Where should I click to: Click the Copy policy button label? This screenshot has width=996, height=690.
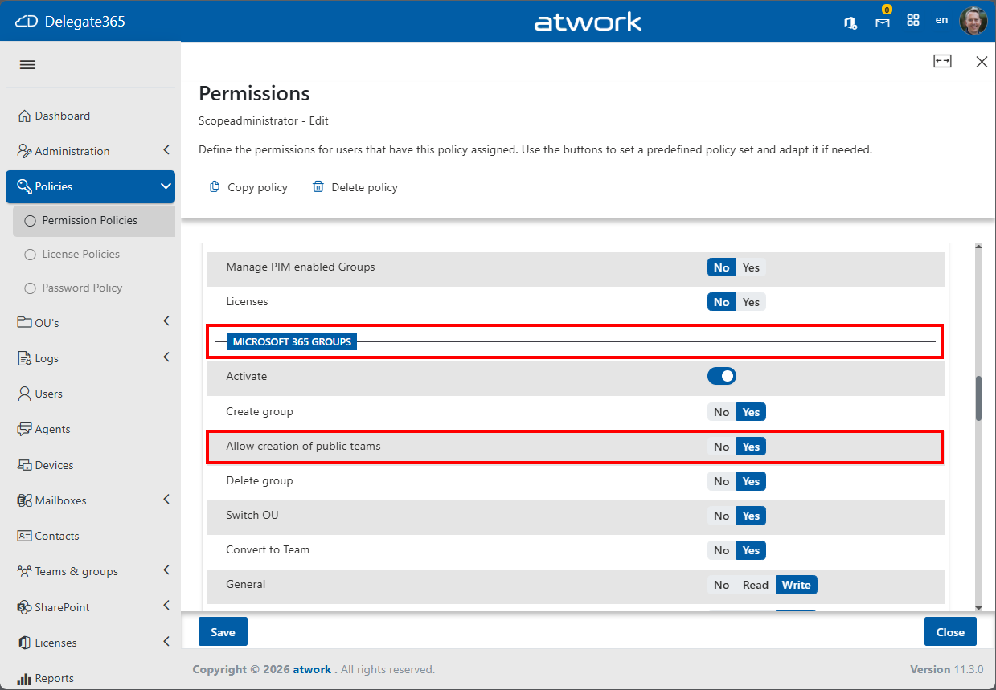(257, 187)
